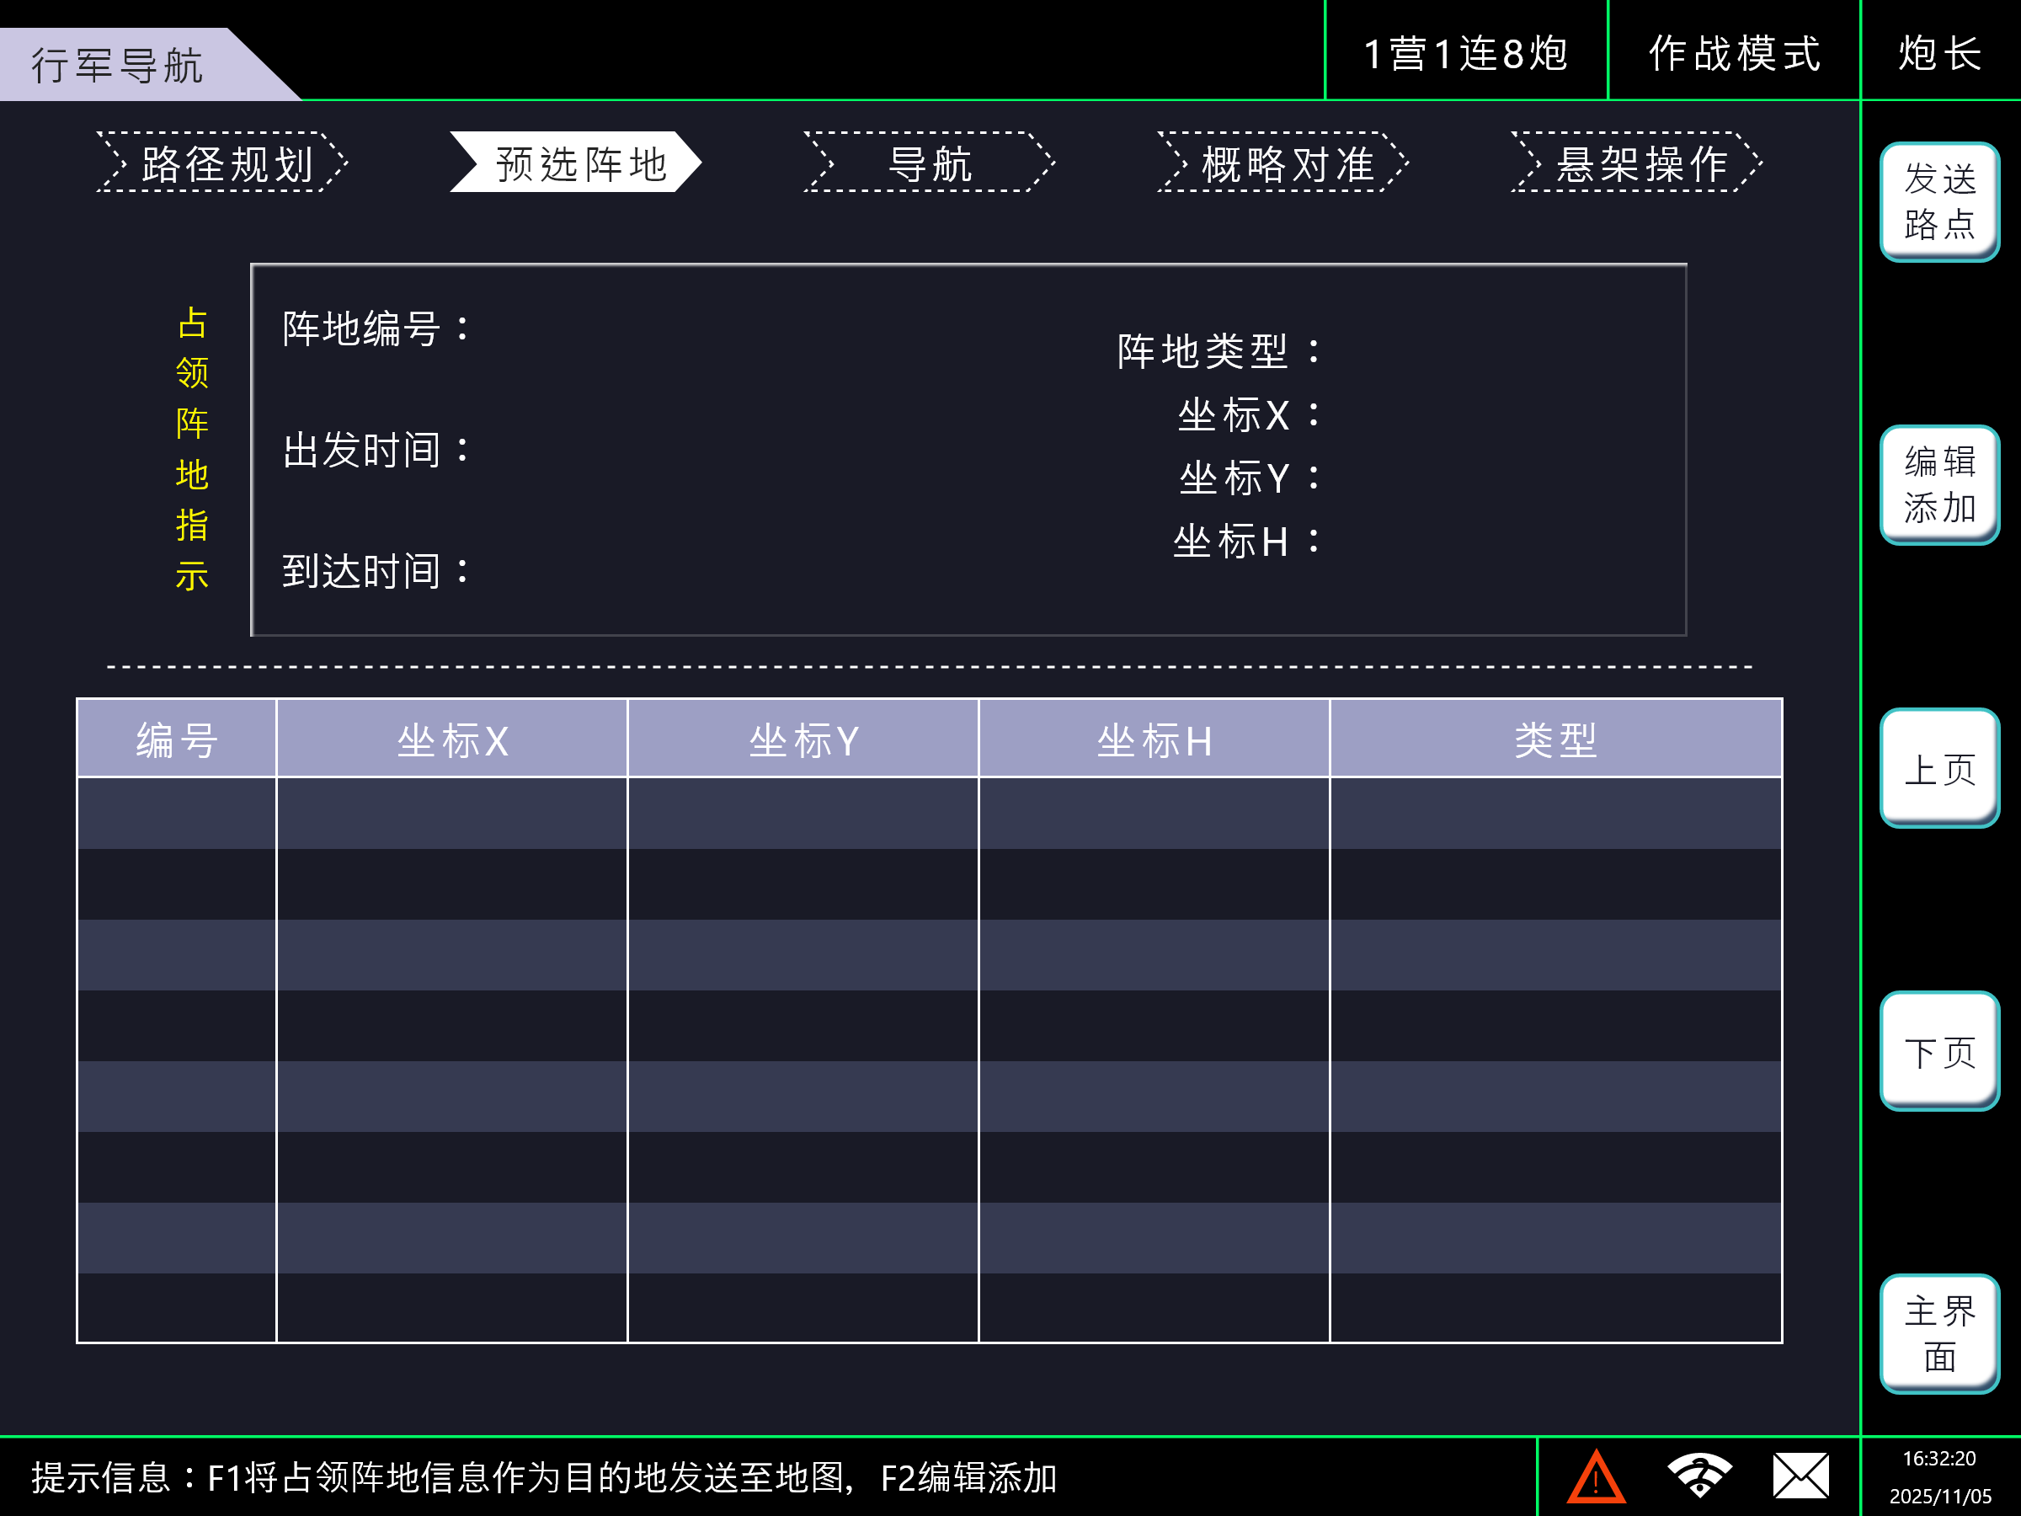
Task: Click the red warning triangle icon
Action: (x=1595, y=1477)
